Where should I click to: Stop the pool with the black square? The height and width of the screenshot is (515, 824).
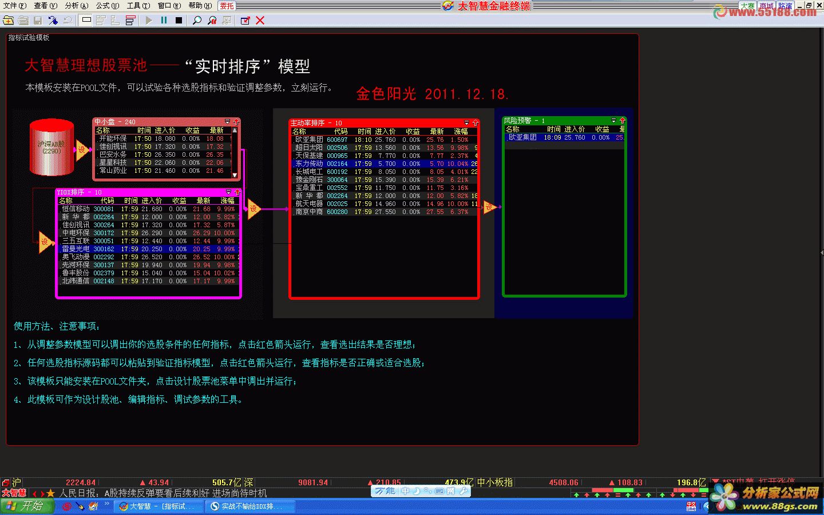point(179,21)
